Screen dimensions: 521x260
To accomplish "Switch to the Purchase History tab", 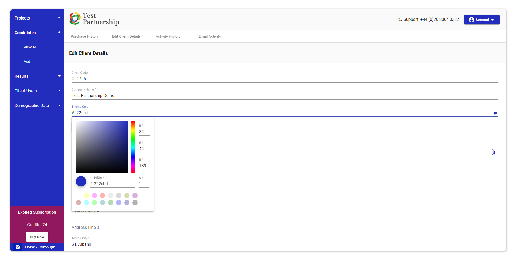I will click(85, 36).
